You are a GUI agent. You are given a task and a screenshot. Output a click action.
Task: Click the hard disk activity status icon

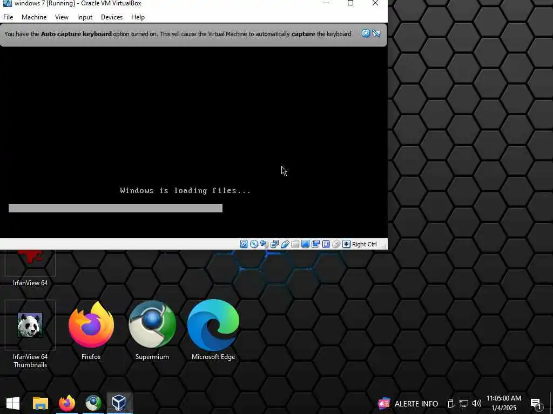(244, 244)
